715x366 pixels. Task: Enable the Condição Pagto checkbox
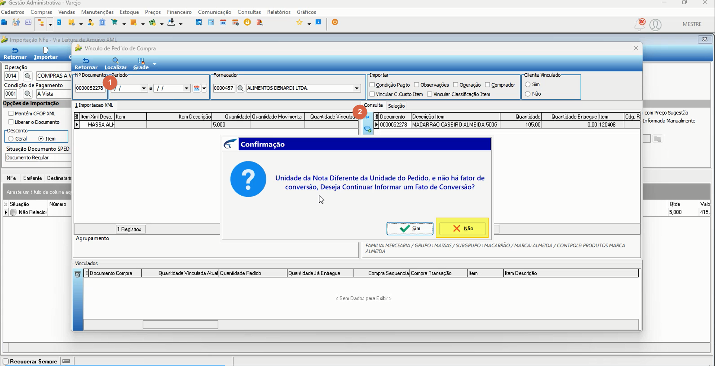[x=372, y=85]
